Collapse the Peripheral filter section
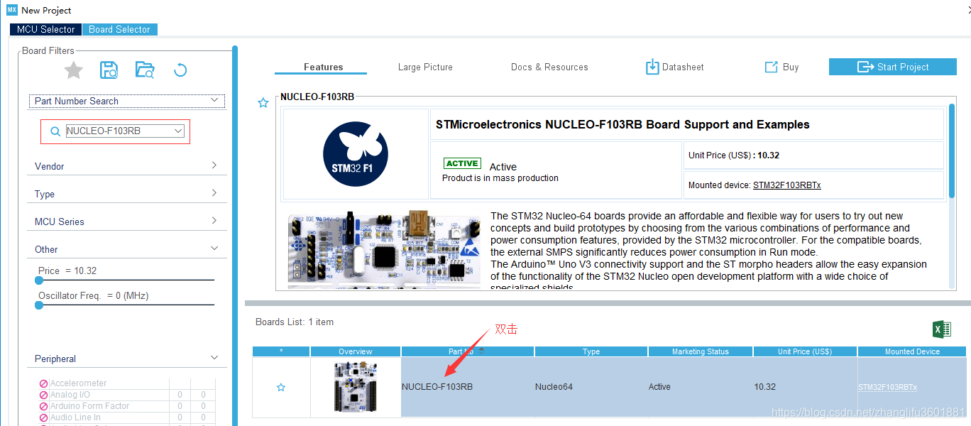This screenshot has width=971, height=426. tap(214, 358)
